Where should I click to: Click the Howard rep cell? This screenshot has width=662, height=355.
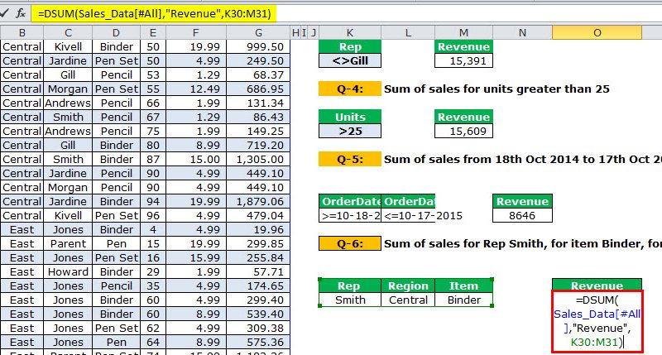68,272
